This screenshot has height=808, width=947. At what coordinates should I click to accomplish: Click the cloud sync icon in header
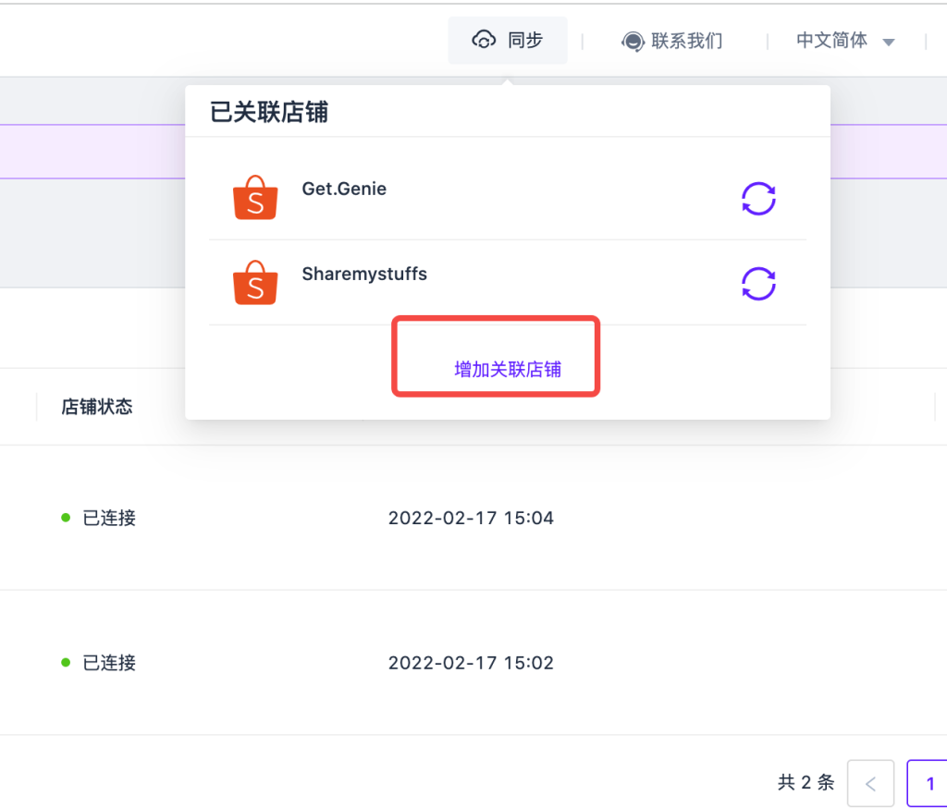[484, 41]
